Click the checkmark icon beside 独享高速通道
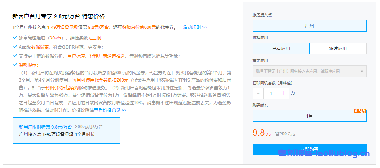The height and width of the screenshot is (168, 380). [15, 38]
